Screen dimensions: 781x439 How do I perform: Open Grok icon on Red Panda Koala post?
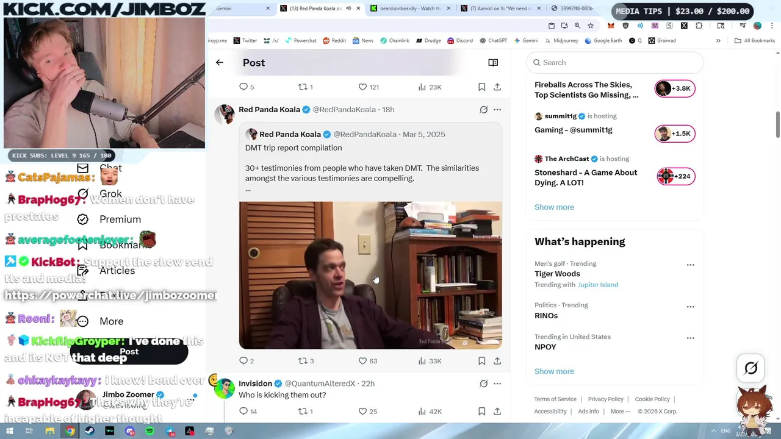click(x=483, y=110)
